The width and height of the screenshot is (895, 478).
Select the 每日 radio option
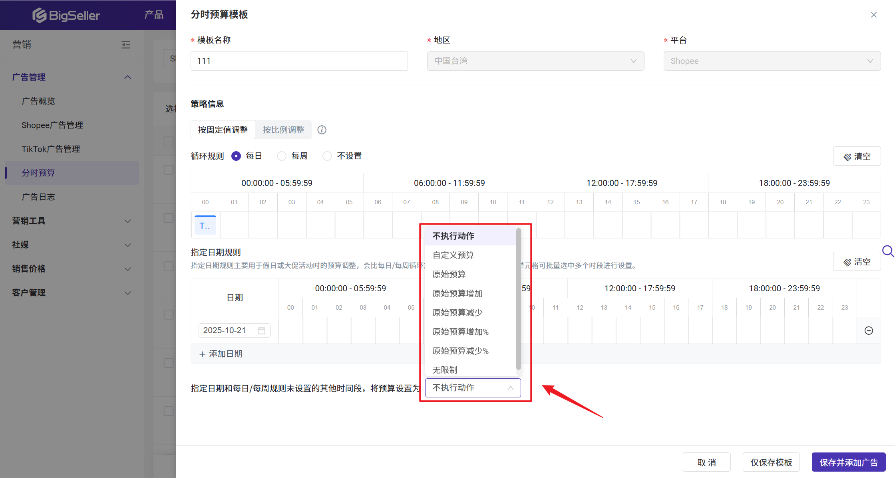click(236, 156)
